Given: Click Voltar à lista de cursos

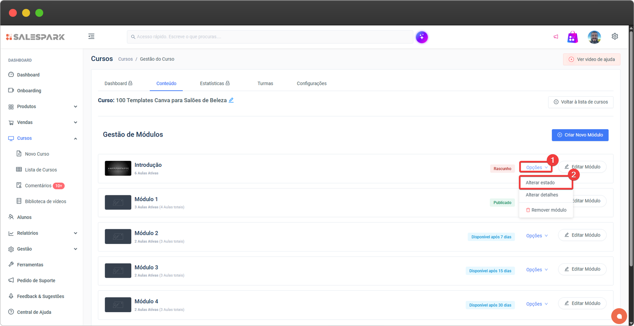Looking at the screenshot, I should (x=581, y=102).
